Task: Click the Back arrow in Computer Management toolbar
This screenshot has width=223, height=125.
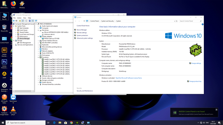Action: pos(14,21)
